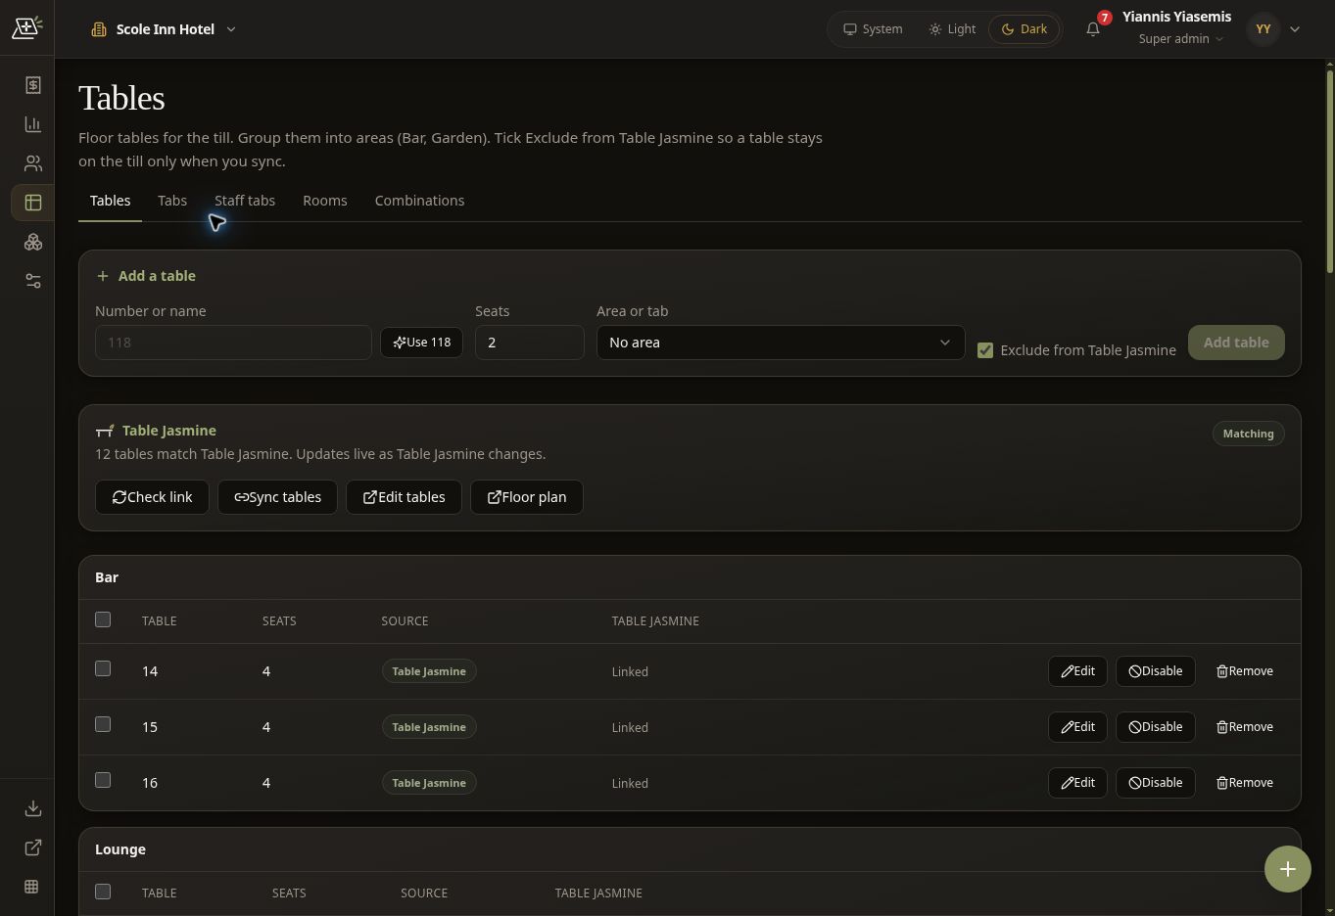Tick the checkbox for table 15
The image size is (1335, 916).
coord(103,724)
